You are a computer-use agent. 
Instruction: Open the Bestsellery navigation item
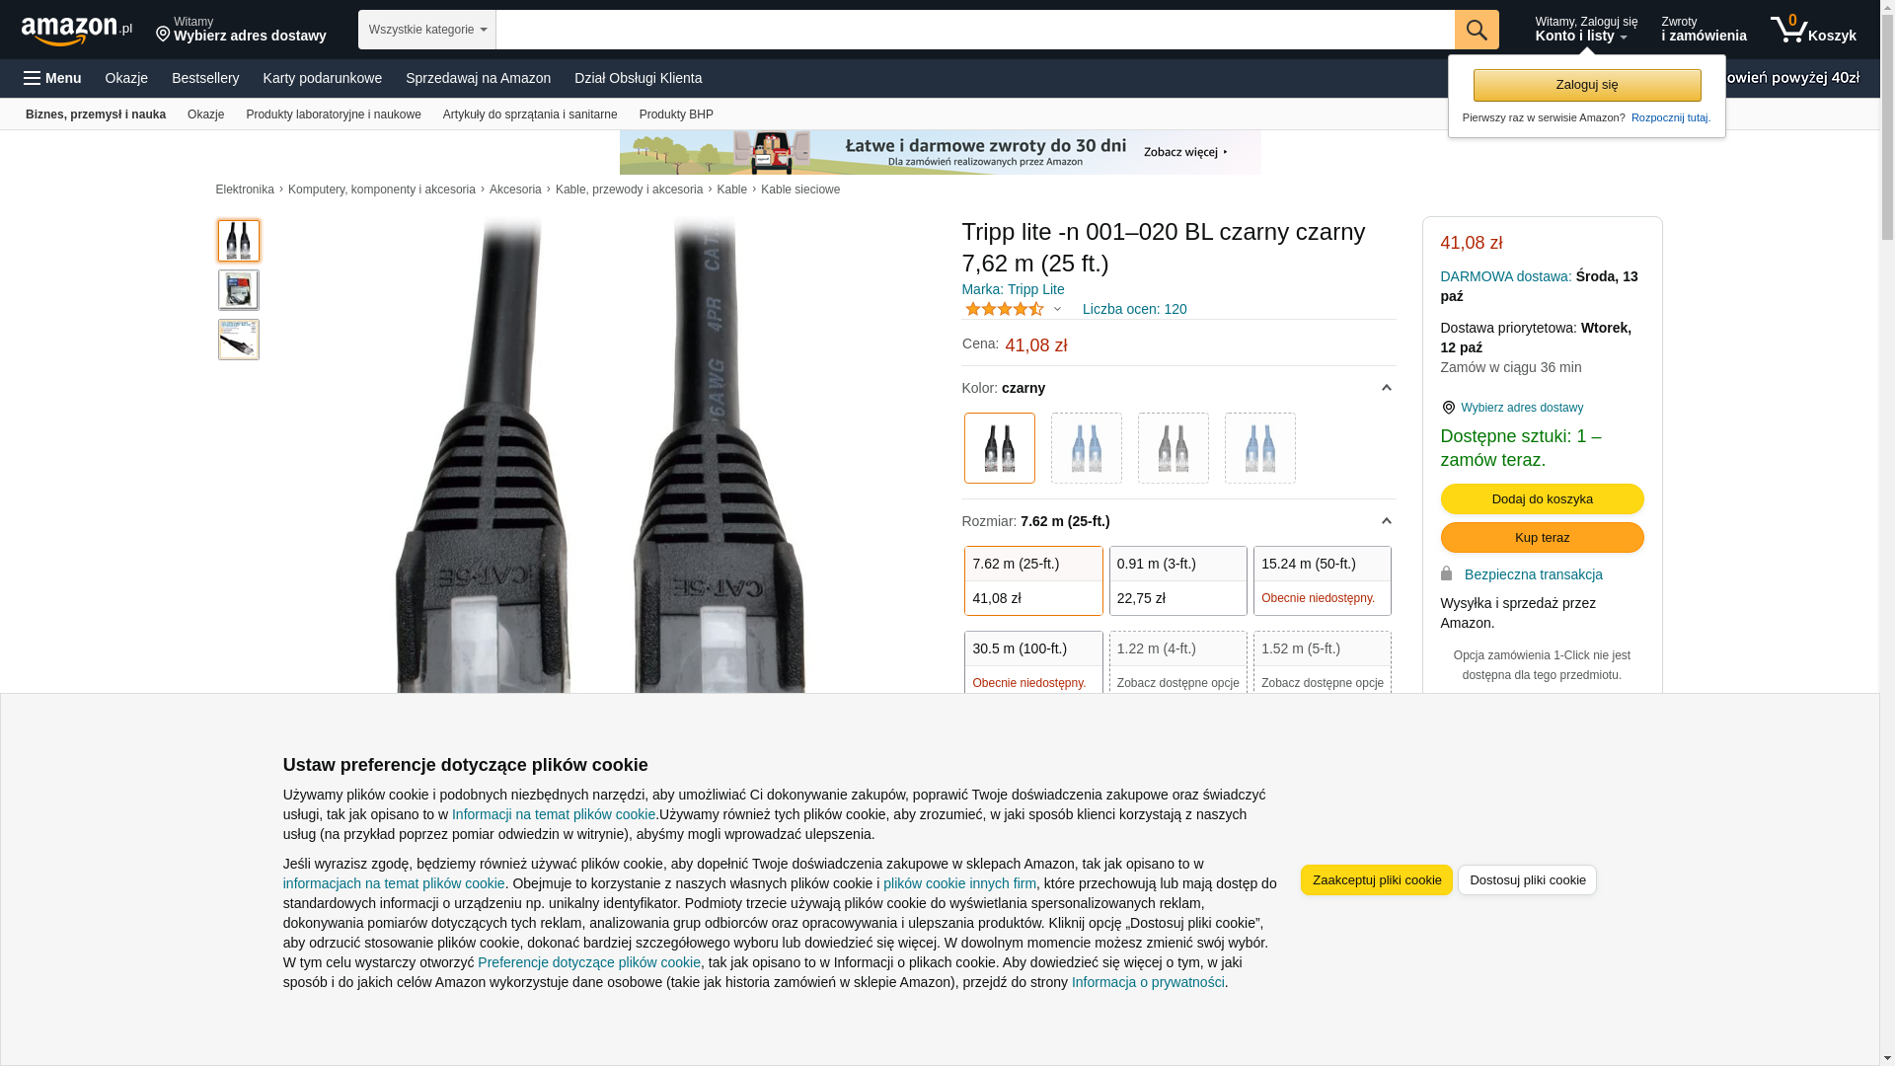205,78
